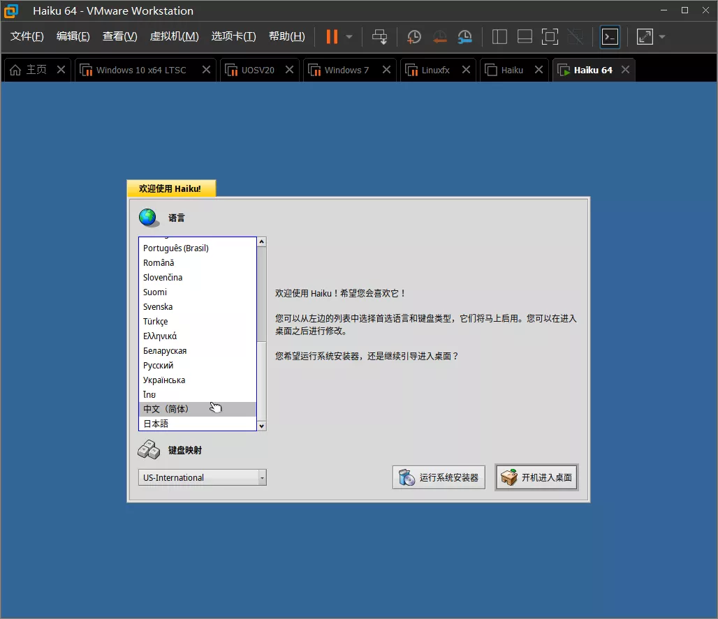Toggle the library sidebar panel icon

[499, 36]
